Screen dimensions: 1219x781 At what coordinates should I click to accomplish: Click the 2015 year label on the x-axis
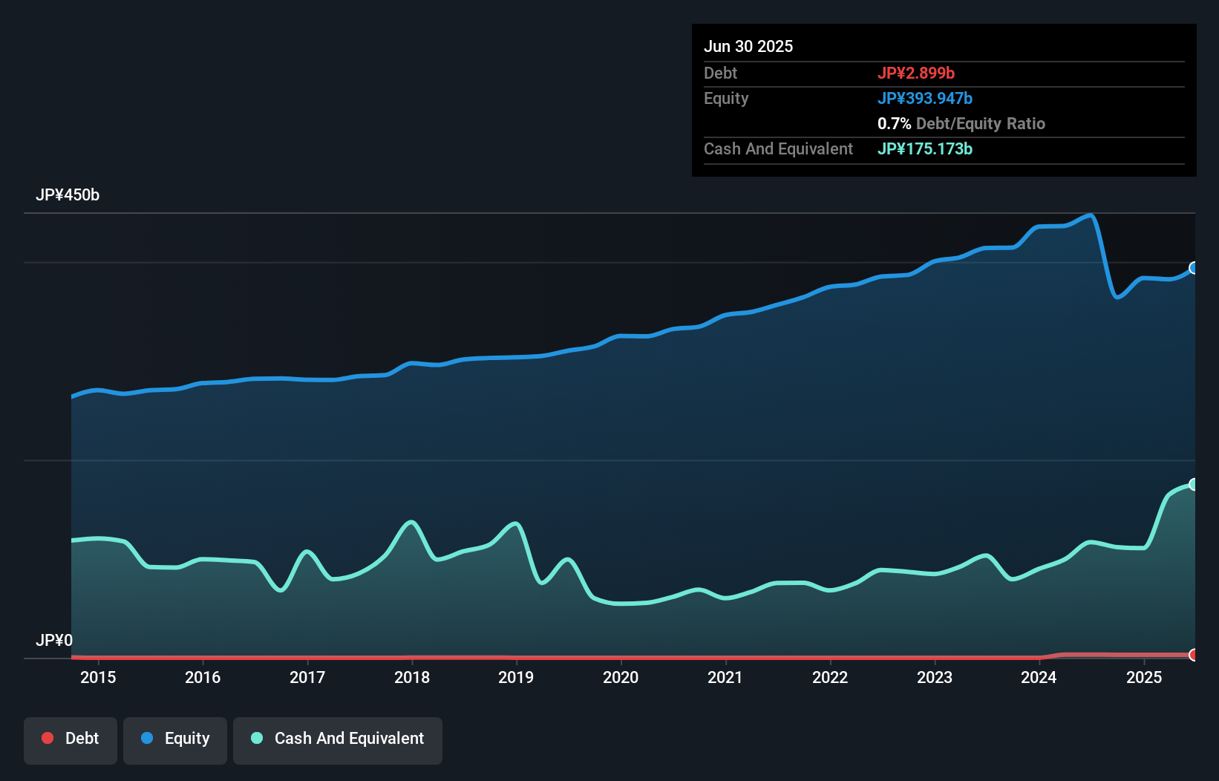click(x=99, y=677)
